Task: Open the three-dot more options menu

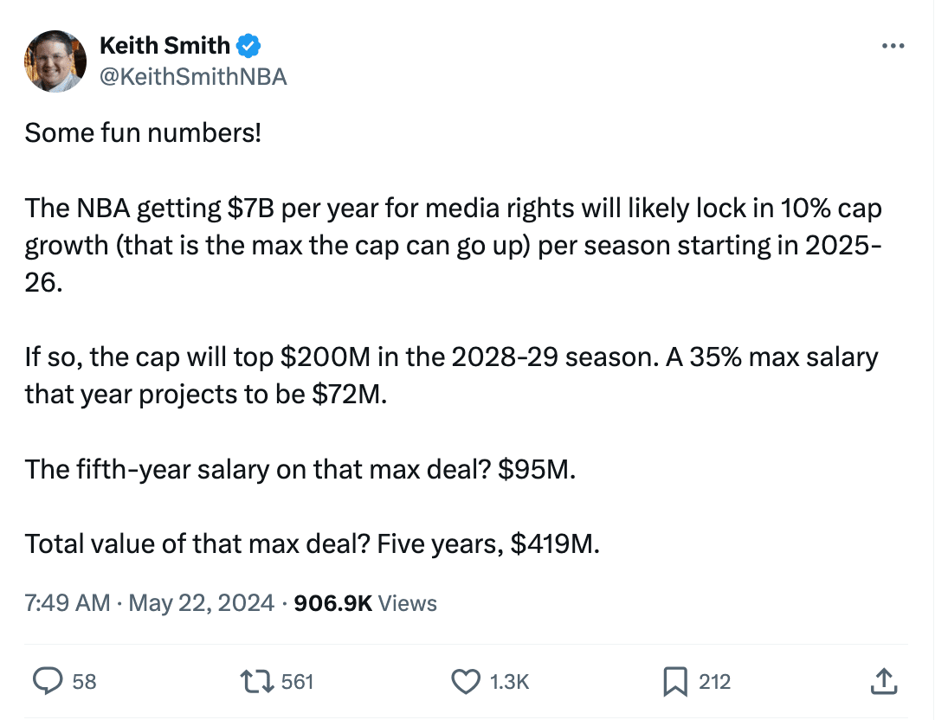Action: 893,46
